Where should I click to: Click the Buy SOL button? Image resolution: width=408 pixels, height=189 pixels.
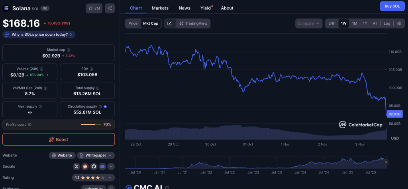click(392, 6)
